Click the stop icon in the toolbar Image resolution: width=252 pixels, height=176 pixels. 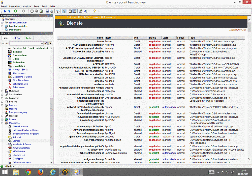tap(32, 11)
